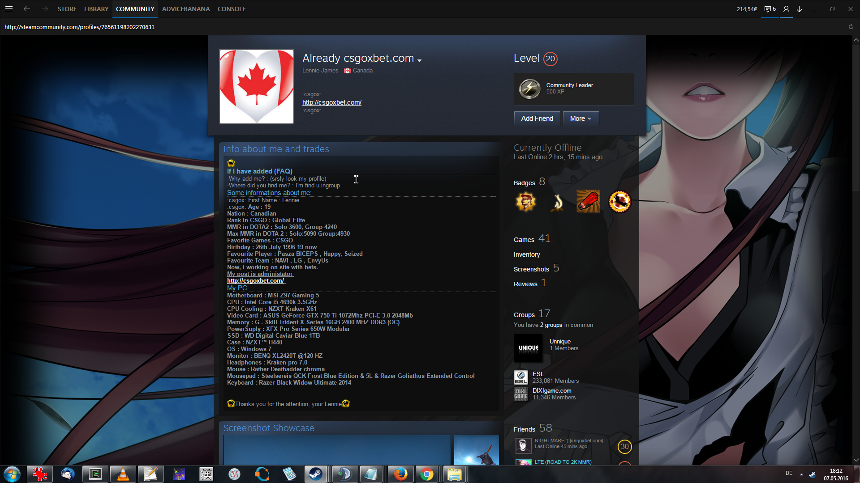Image resolution: width=860 pixels, height=483 pixels.
Task: Open the STORE tab
Action: click(x=67, y=9)
